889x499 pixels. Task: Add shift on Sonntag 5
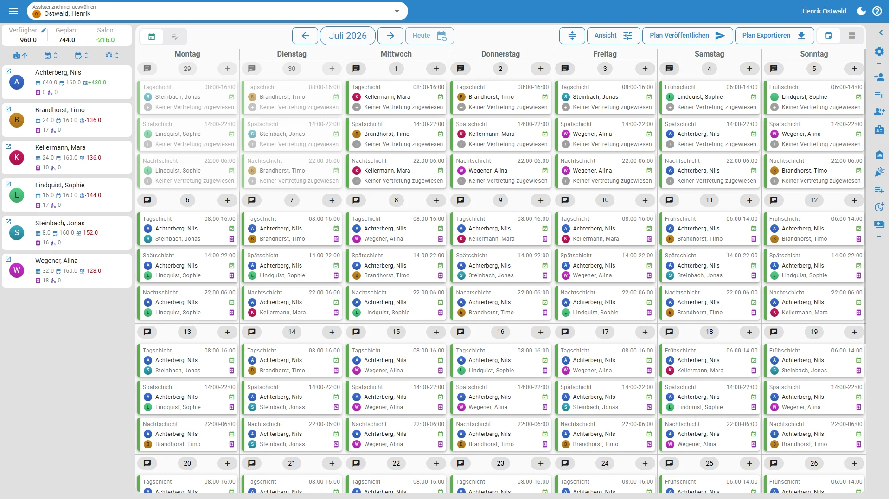pos(854,69)
